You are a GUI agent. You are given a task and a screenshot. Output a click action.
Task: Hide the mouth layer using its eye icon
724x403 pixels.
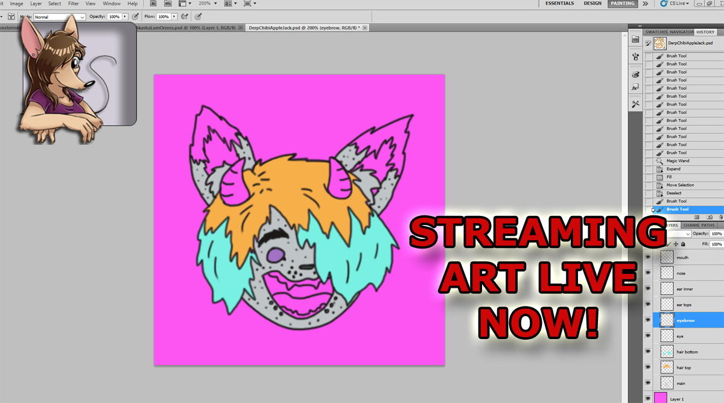tap(649, 258)
